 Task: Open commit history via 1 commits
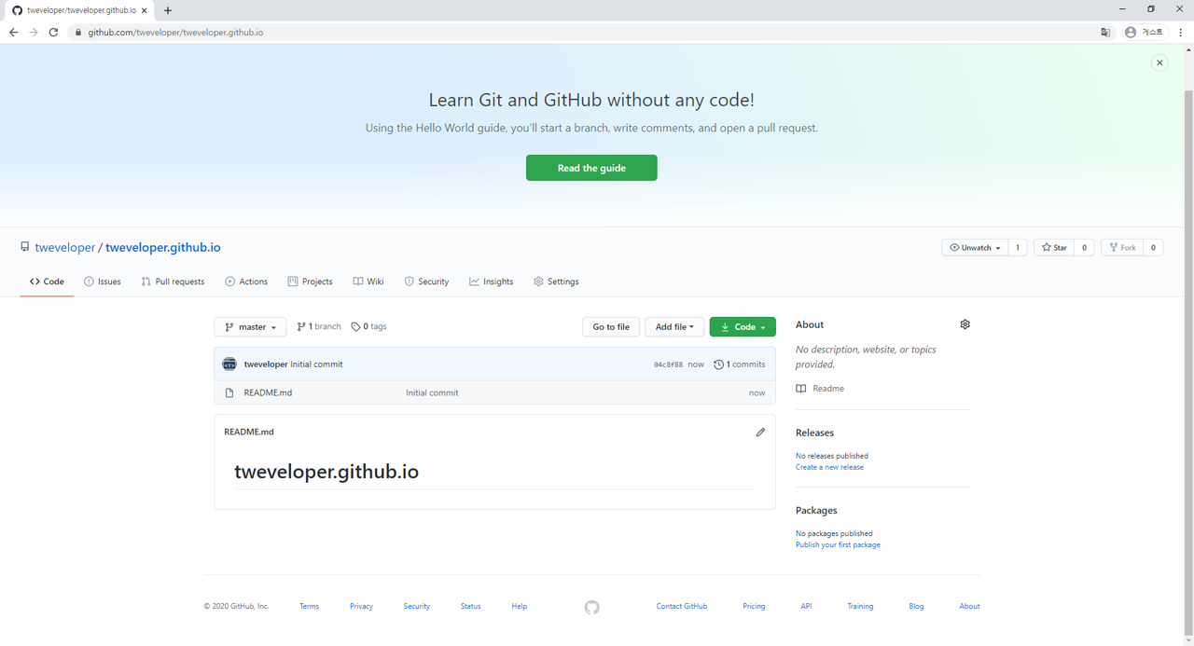(739, 364)
